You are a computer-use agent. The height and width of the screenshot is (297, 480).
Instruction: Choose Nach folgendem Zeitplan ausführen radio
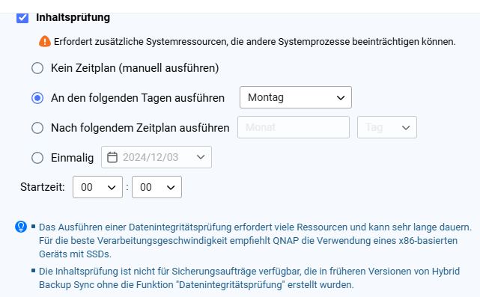tap(37, 127)
